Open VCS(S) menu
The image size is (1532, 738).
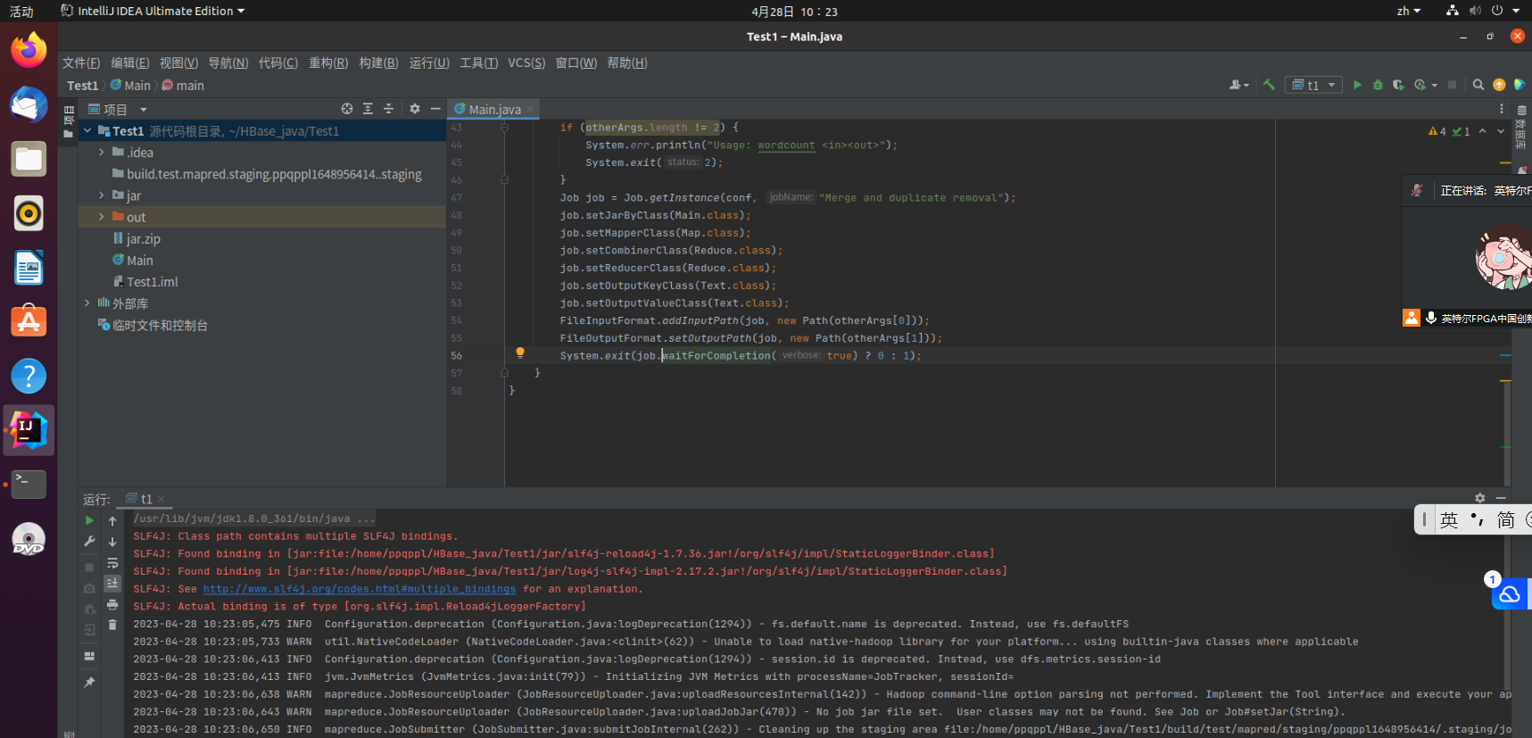526,62
